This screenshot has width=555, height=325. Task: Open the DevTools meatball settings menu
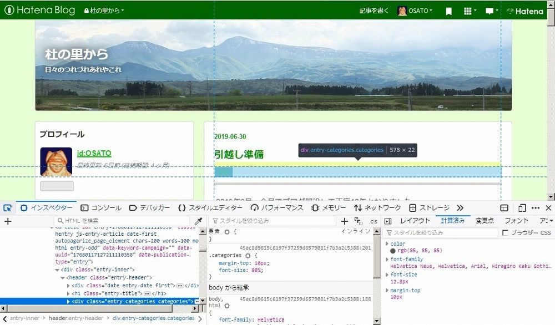point(534,207)
